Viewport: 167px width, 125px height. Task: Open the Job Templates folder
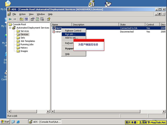(x=28, y=41)
